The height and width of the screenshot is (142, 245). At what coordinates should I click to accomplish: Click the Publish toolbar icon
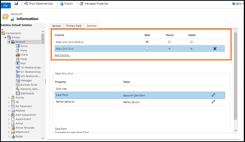62,4
